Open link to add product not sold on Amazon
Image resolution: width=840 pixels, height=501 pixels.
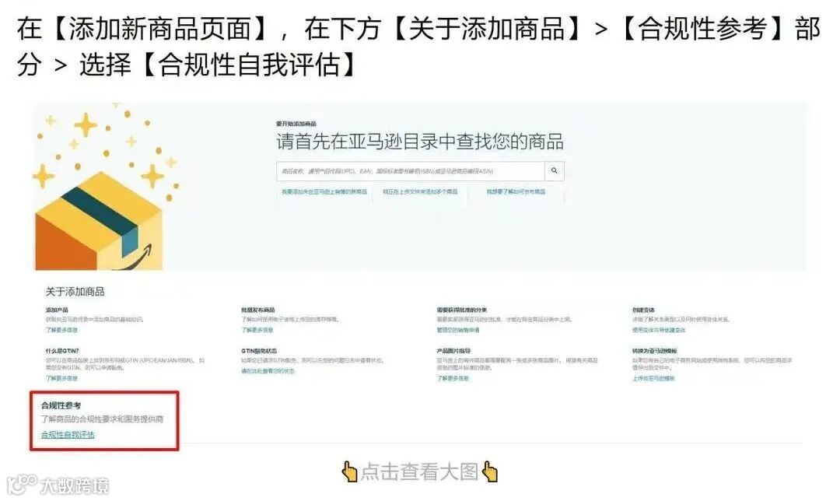coord(324,192)
